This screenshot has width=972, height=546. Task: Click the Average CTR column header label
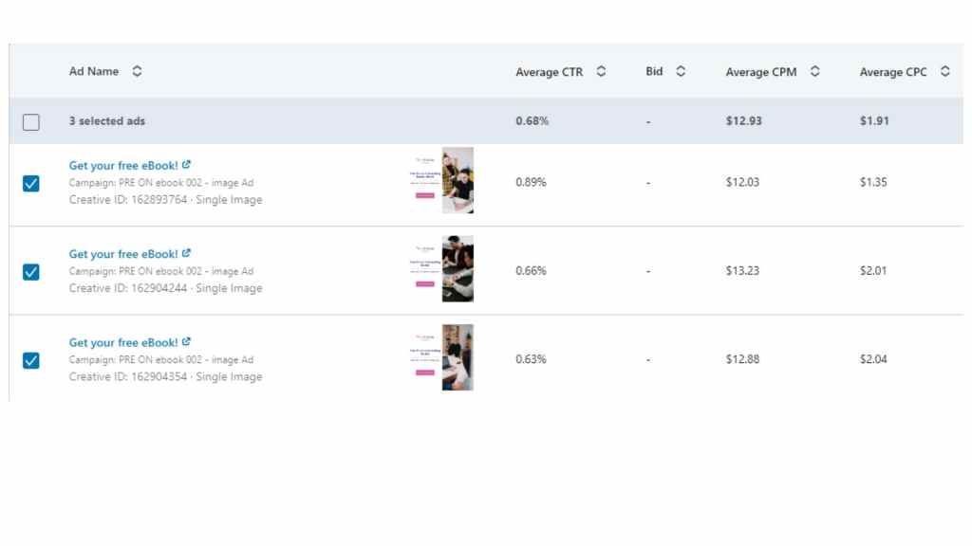pos(549,72)
